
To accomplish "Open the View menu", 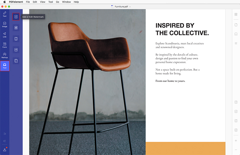I will [x=43, y=2].
